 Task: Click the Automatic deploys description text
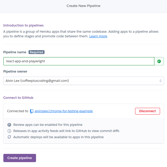point(58,137)
